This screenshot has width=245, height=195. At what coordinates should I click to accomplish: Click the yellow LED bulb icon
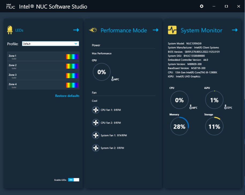10,30
